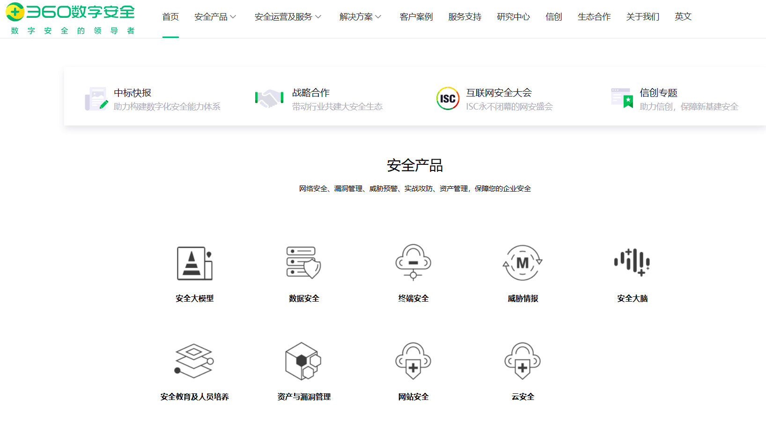Screen dimensions: 766x421
Task: Click the 安全大脑 label link
Action: [632, 298]
